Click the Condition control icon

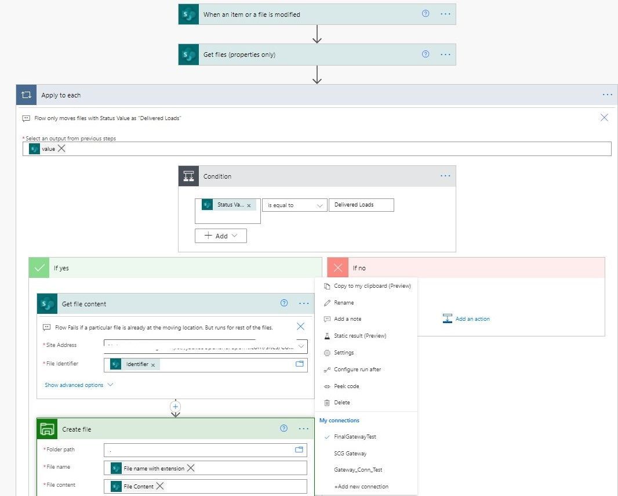coord(188,176)
